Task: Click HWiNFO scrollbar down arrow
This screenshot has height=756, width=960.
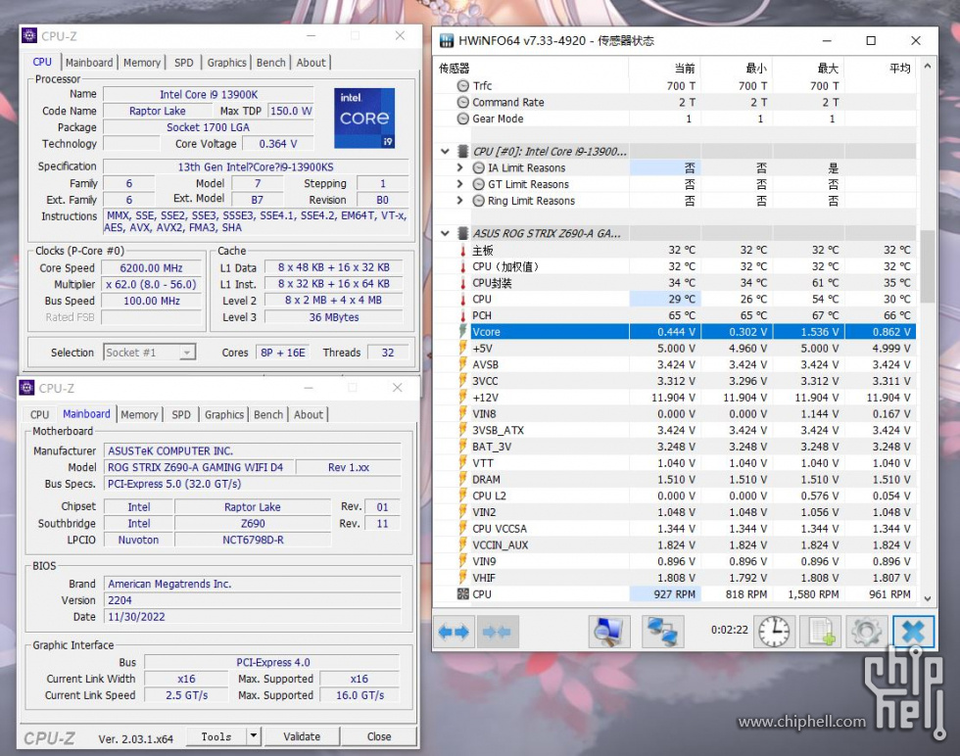Action: pyautogui.click(x=928, y=598)
